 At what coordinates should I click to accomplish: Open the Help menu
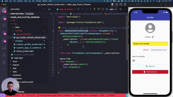(x=50, y=1)
